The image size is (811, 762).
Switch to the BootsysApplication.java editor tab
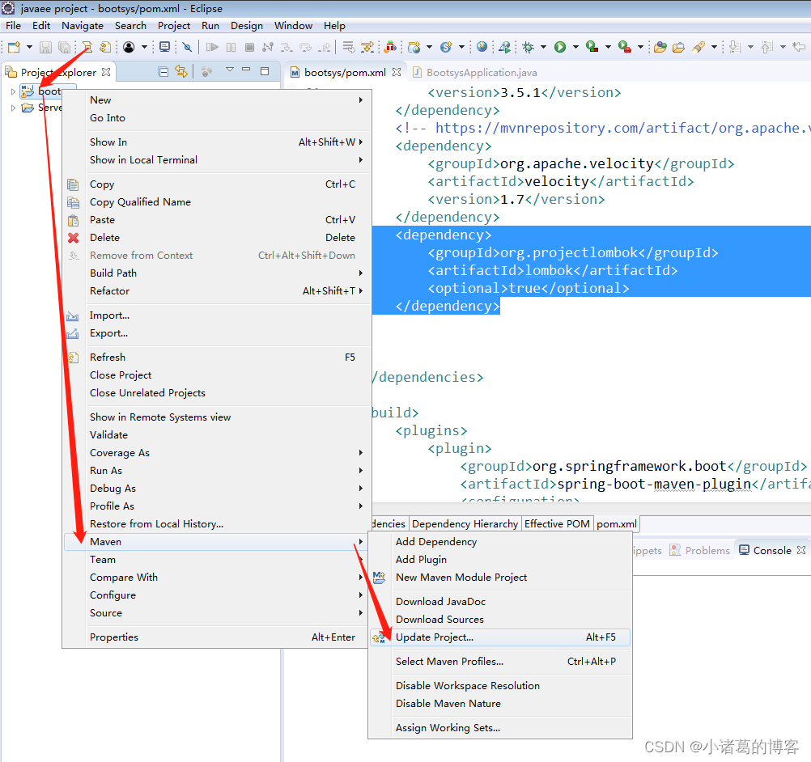coord(475,72)
